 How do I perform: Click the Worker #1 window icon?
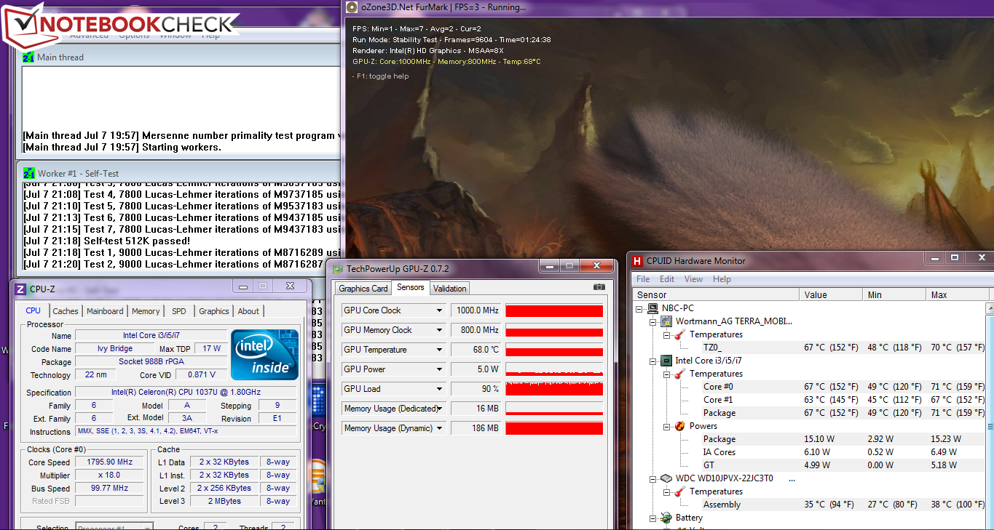[x=28, y=173]
